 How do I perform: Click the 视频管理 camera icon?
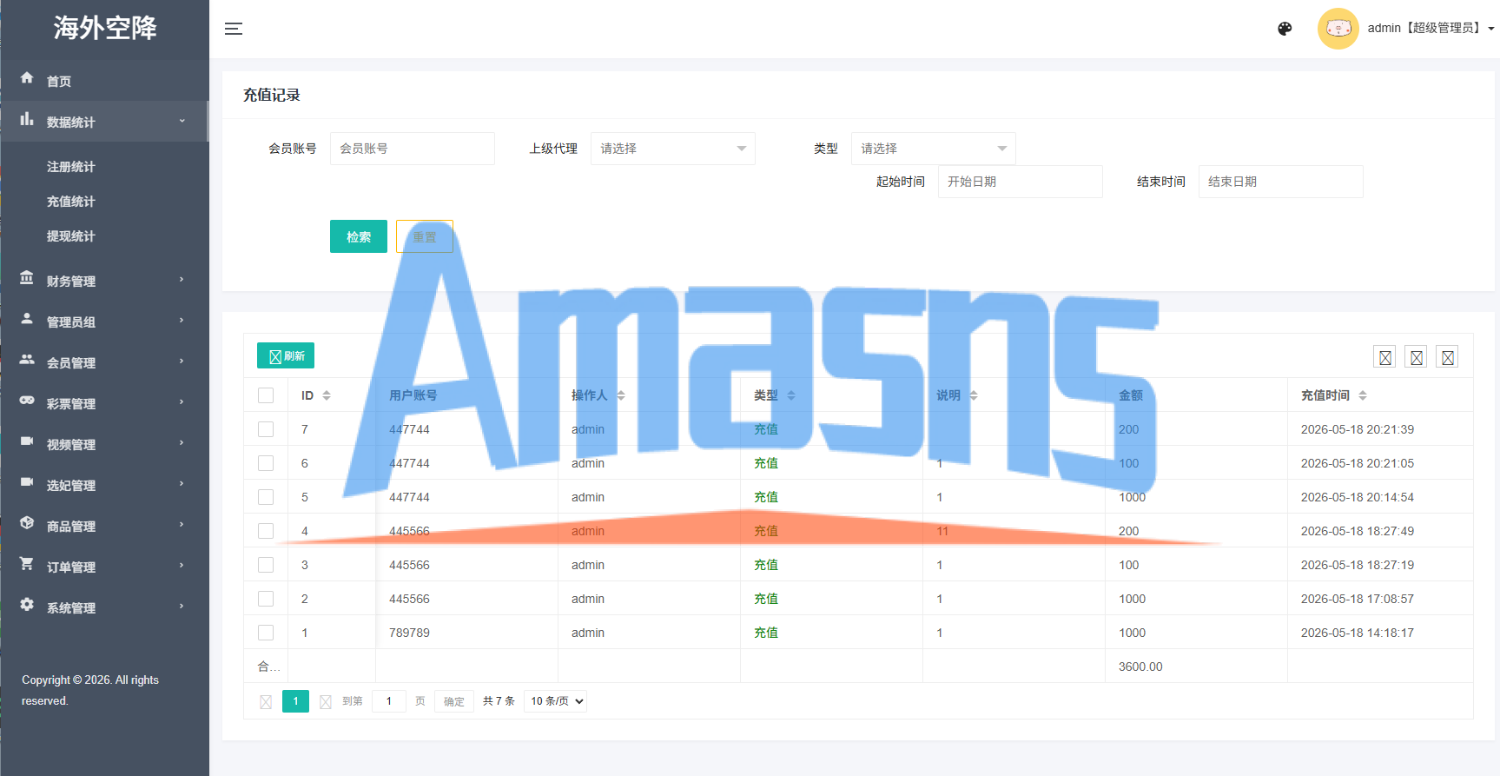[x=27, y=441]
